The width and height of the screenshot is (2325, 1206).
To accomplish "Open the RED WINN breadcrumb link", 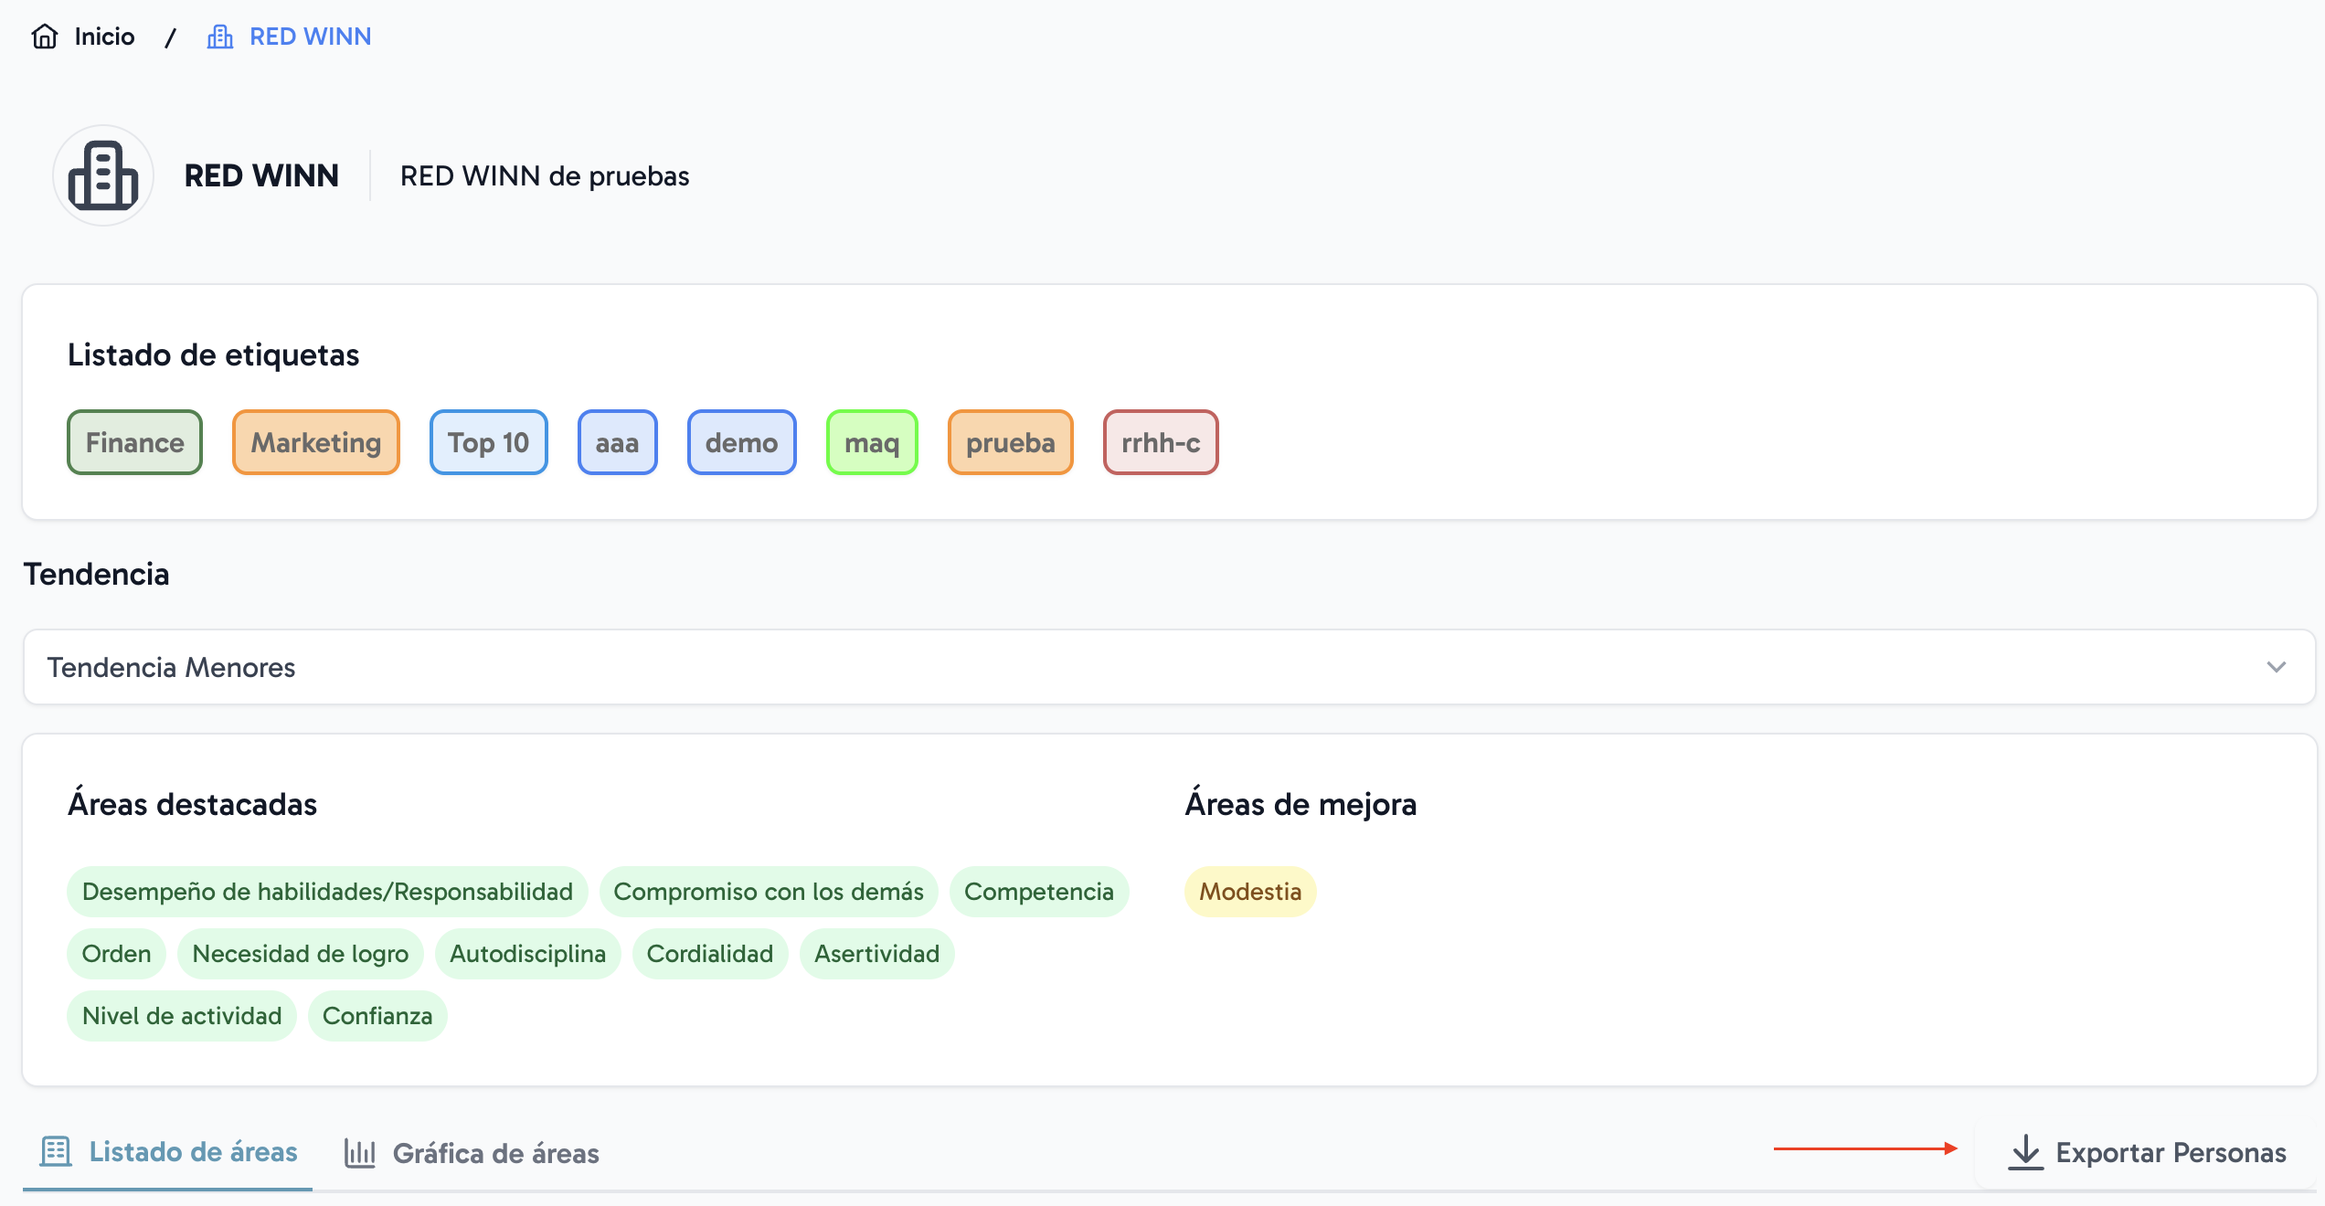I will pyautogui.click(x=310, y=37).
